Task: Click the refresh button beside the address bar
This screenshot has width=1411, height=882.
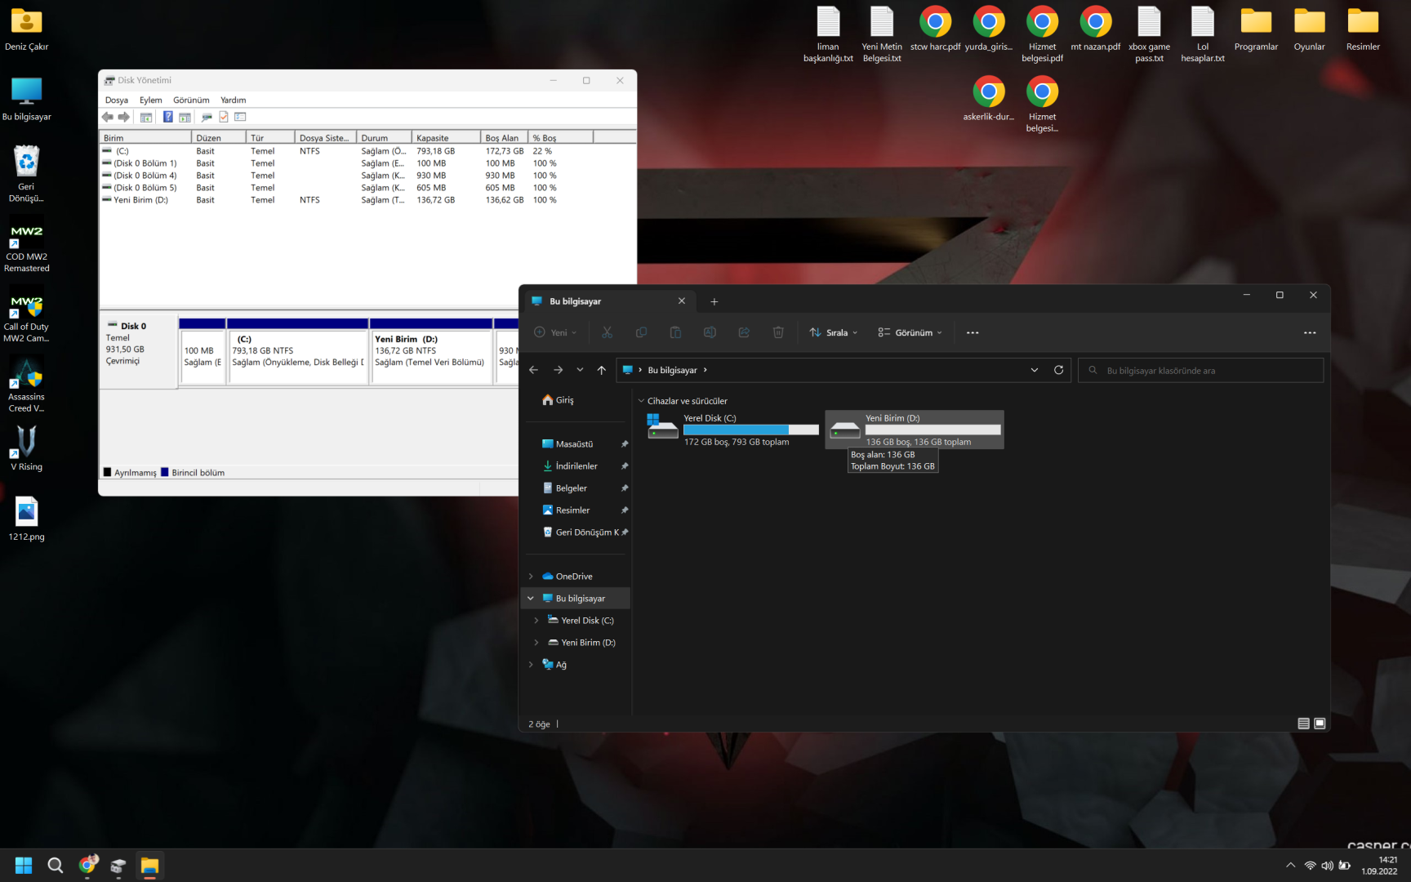Action: [x=1058, y=370]
